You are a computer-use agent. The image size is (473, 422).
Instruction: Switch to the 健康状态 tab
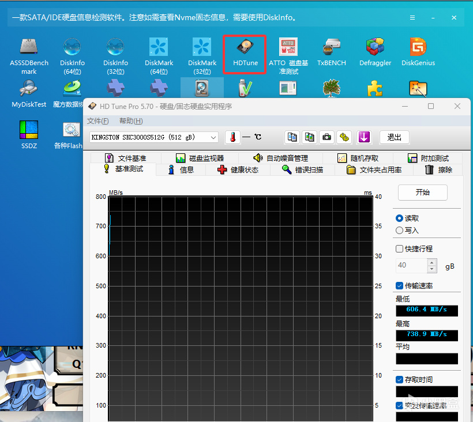238,170
